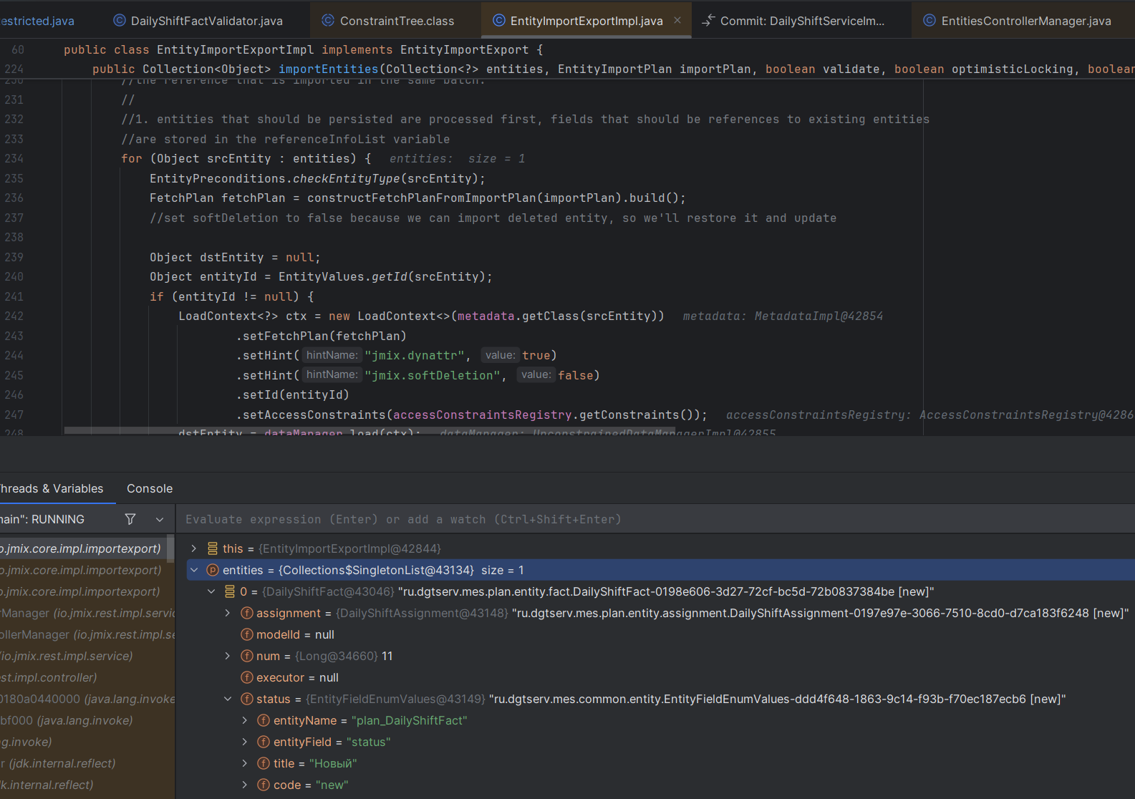Collapse element 0 DailyShiftFact node

point(211,591)
